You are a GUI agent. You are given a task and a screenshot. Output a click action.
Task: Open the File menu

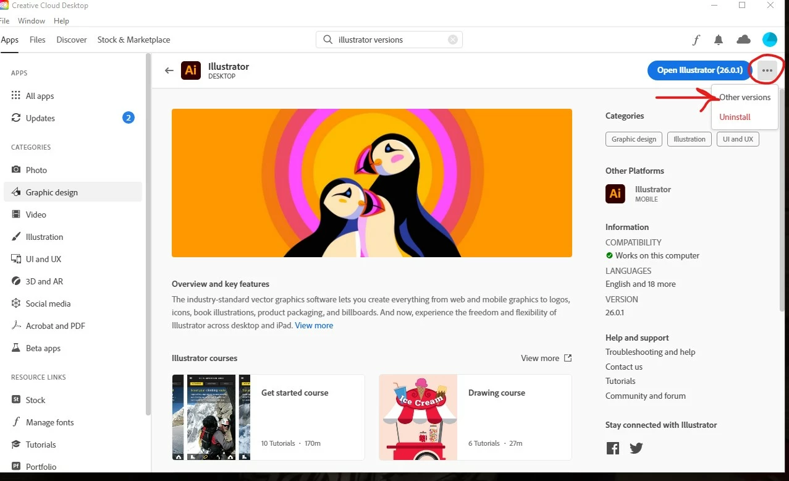(4, 21)
